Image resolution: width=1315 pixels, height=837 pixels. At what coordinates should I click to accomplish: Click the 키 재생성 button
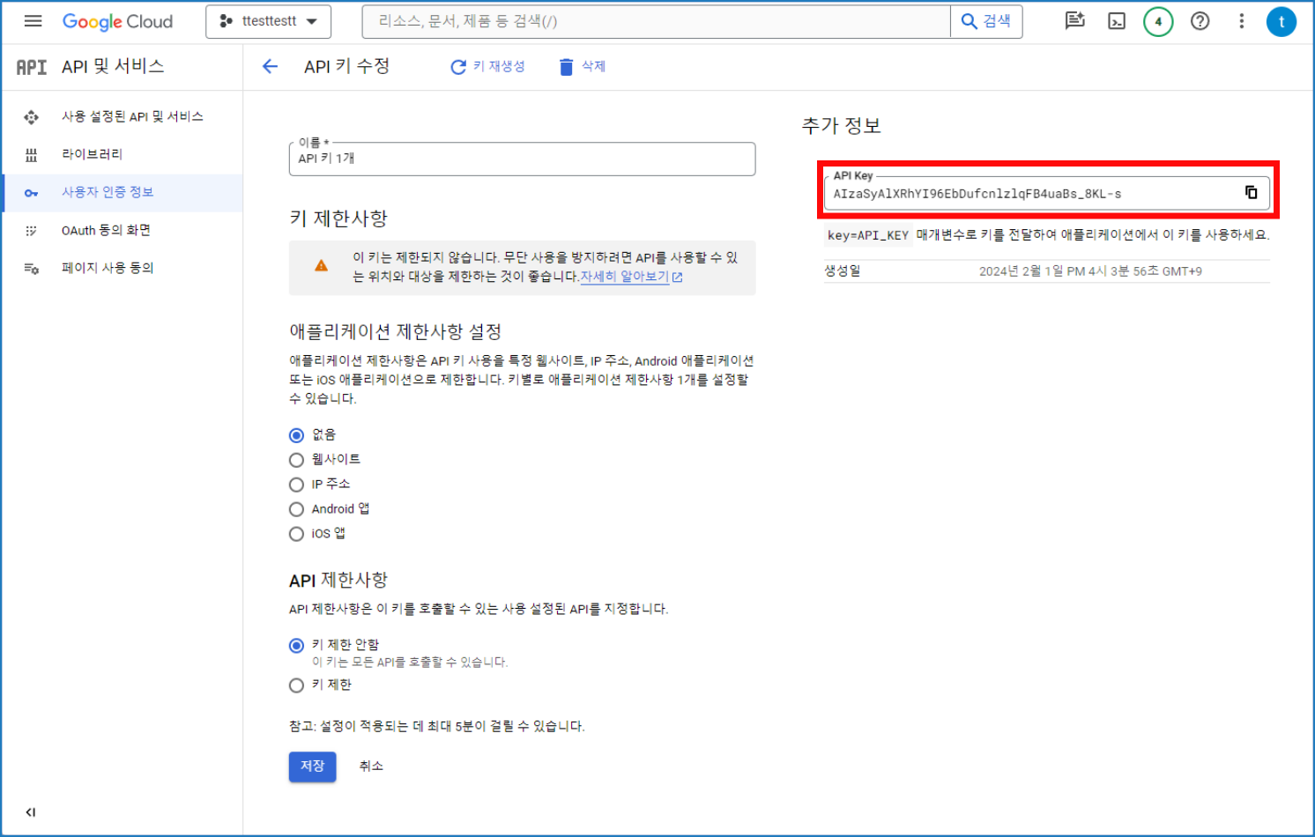pos(487,67)
